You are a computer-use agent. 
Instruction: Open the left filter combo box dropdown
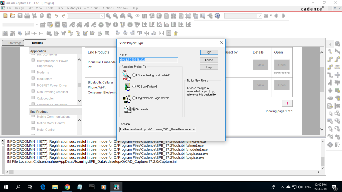coord(37,24)
